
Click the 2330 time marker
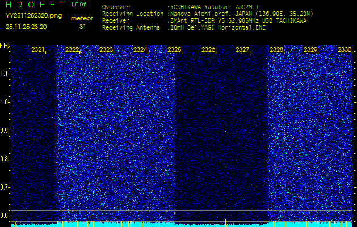tap(345, 49)
